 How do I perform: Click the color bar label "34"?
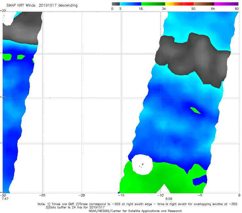pyautogui.click(x=164, y=9)
